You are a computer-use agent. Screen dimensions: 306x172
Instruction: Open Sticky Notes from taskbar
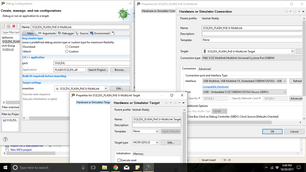point(138,167)
